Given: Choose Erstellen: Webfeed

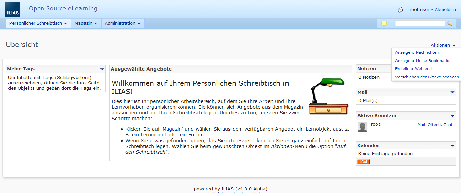Looking at the screenshot, I should pyautogui.click(x=413, y=69).
